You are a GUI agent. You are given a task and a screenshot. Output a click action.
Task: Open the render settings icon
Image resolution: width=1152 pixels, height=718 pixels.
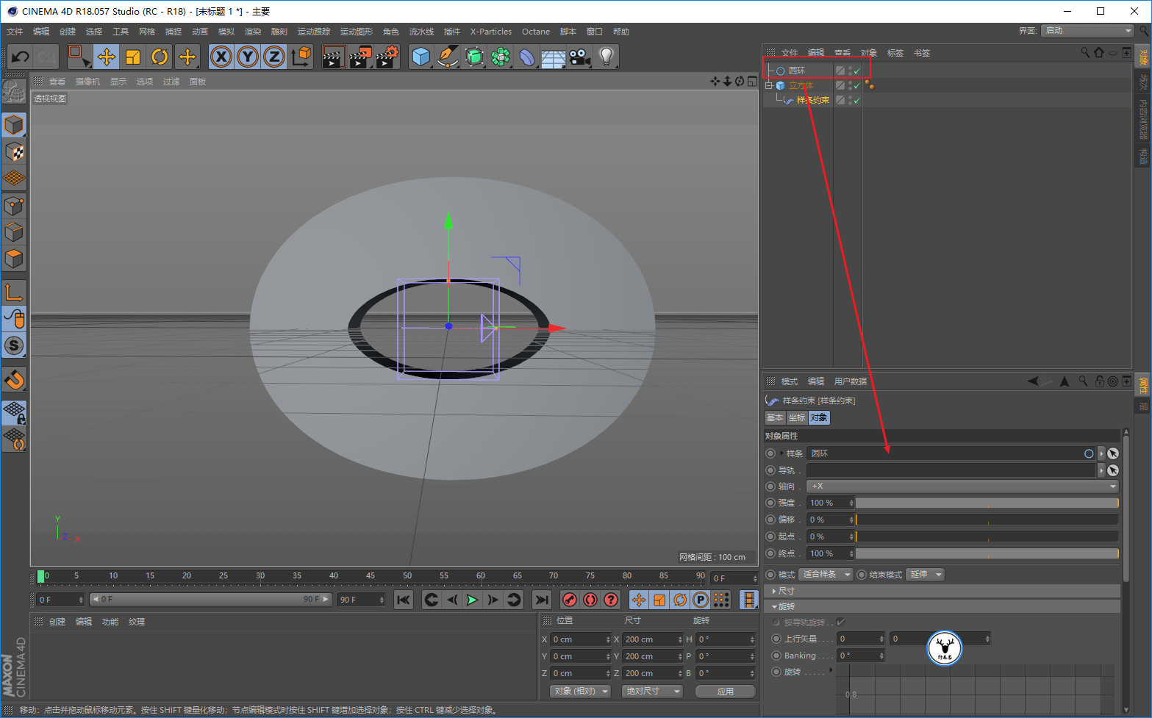pos(387,57)
